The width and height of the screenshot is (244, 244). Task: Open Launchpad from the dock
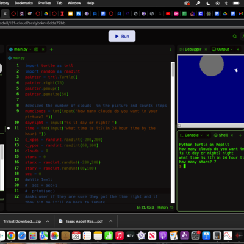(x=32, y=236)
